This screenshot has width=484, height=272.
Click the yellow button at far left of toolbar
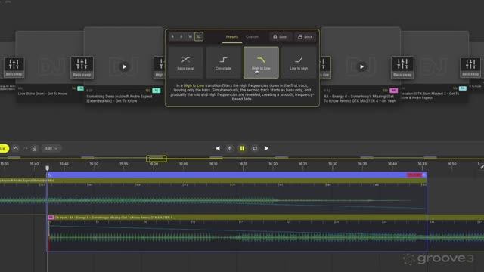coord(4,148)
